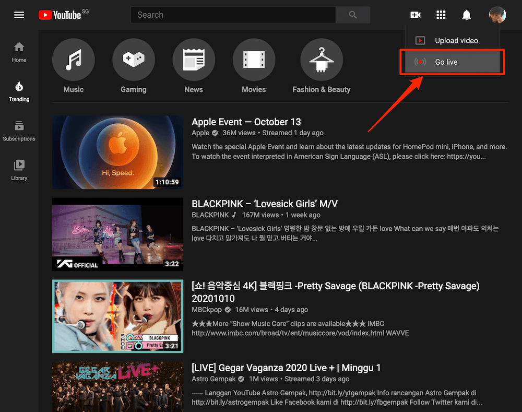Click the Apple Event video description text
The image size is (522, 412).
coord(349,151)
